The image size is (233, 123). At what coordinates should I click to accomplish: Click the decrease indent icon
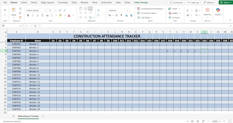pyautogui.click(x=81, y=17)
